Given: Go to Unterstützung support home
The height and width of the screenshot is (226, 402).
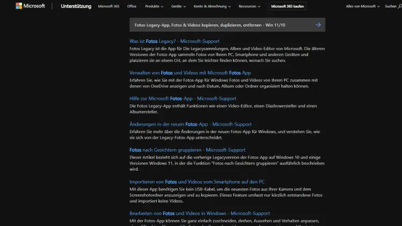Looking at the screenshot, I should pyautogui.click(x=76, y=6).
